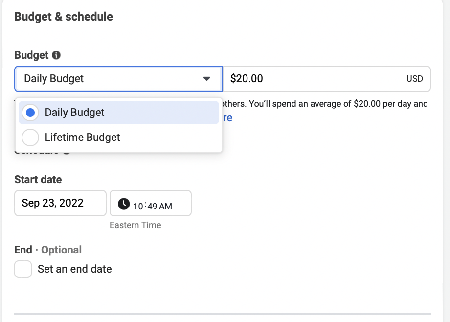Choose the Daily Budget text in the dropdown list

[x=74, y=113]
